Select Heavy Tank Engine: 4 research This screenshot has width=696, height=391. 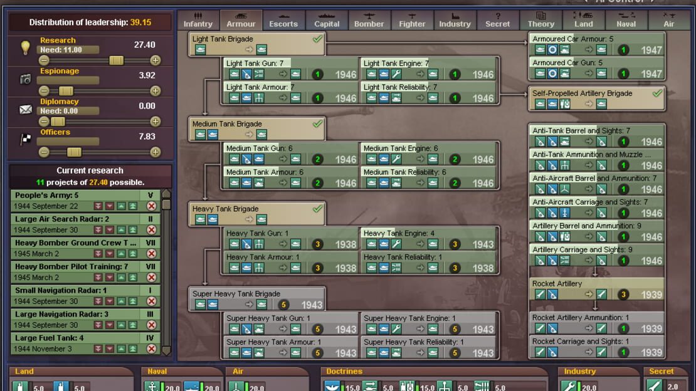[428, 239]
